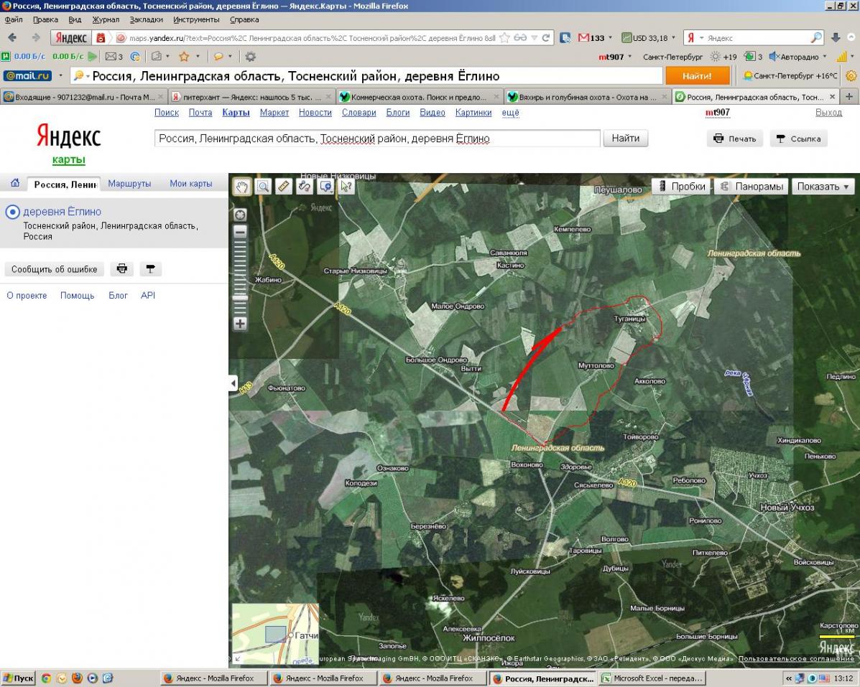Open the Закладки menu
This screenshot has height=687, width=860.
coord(146,19)
